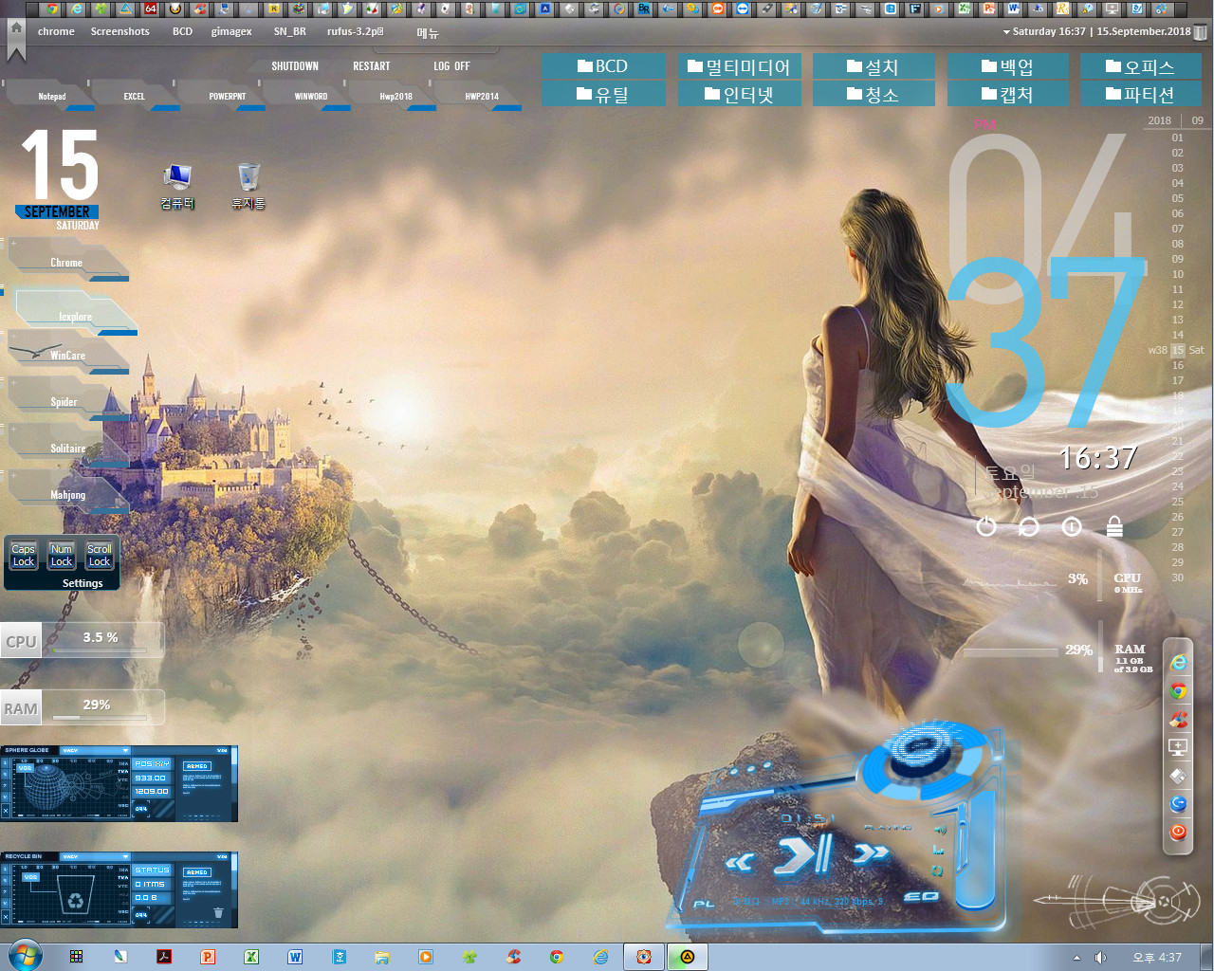Click the home icon on top bar
This screenshot has width=1214, height=971.
coord(16,28)
